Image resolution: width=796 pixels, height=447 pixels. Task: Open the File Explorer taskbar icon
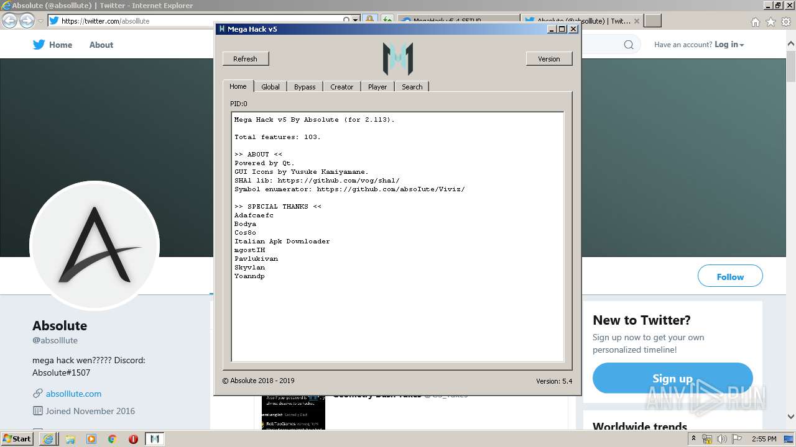(x=70, y=439)
